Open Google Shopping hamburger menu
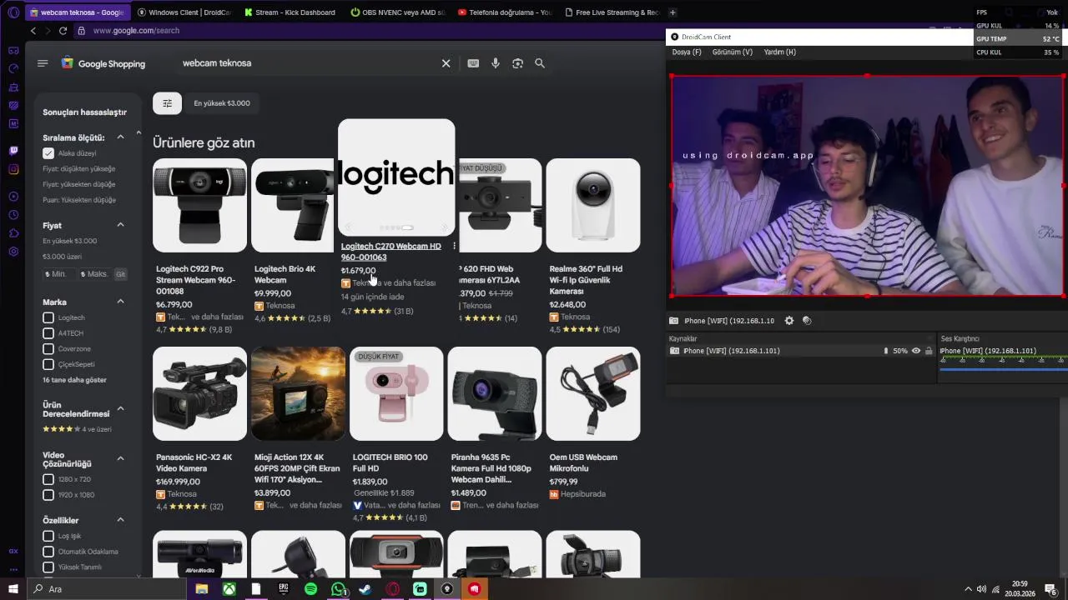This screenshot has height=600, width=1068. (43, 63)
